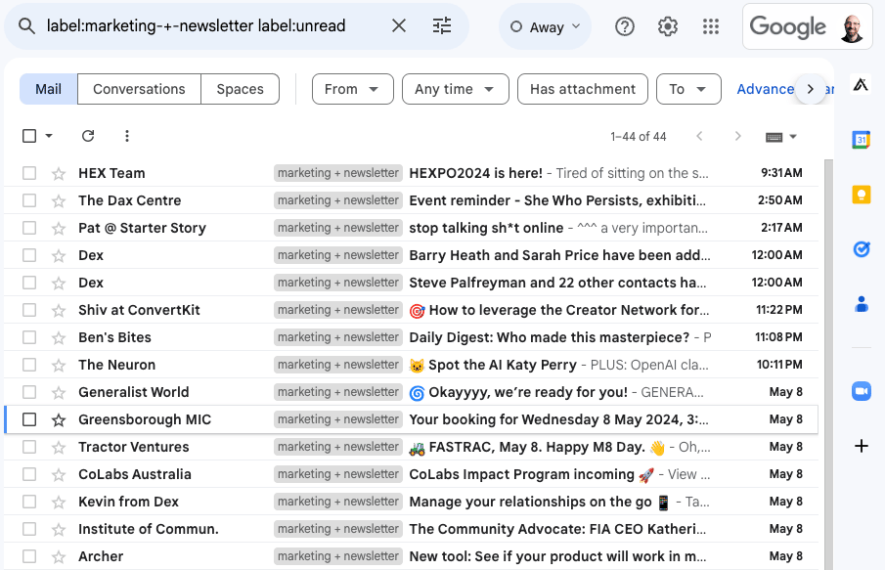The height and width of the screenshot is (570, 885).
Task: Tick the select-all checkbox
Action: click(x=29, y=136)
